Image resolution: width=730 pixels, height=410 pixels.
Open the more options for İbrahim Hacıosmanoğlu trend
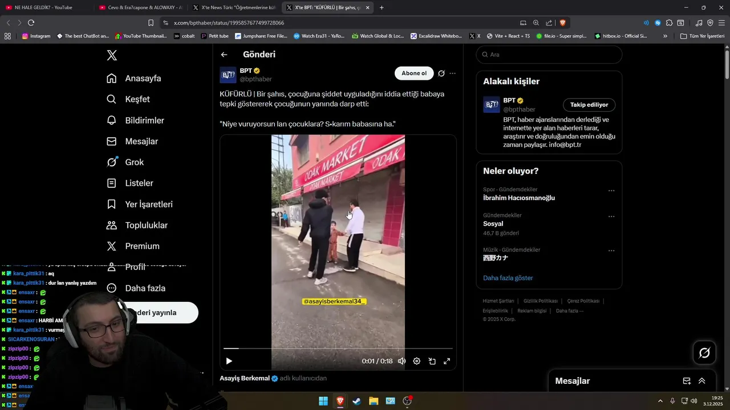(x=611, y=191)
